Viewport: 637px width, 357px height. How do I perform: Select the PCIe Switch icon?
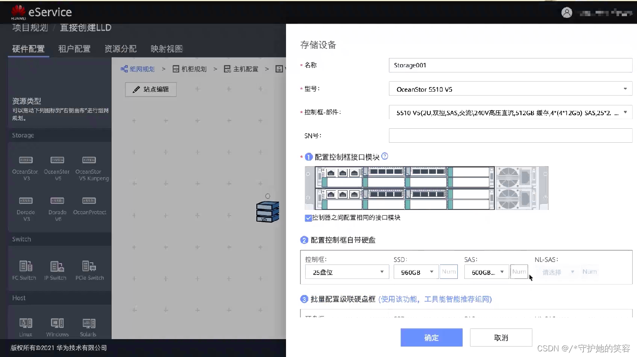[x=89, y=266]
